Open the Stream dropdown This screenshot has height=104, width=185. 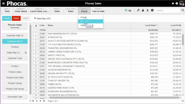[x=57, y=10]
